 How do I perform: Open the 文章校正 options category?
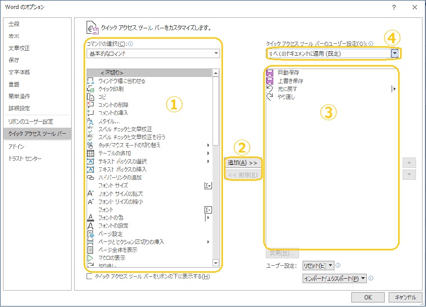click(x=19, y=48)
